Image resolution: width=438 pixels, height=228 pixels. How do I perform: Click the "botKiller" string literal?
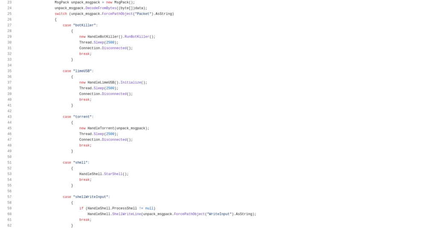click(84, 25)
